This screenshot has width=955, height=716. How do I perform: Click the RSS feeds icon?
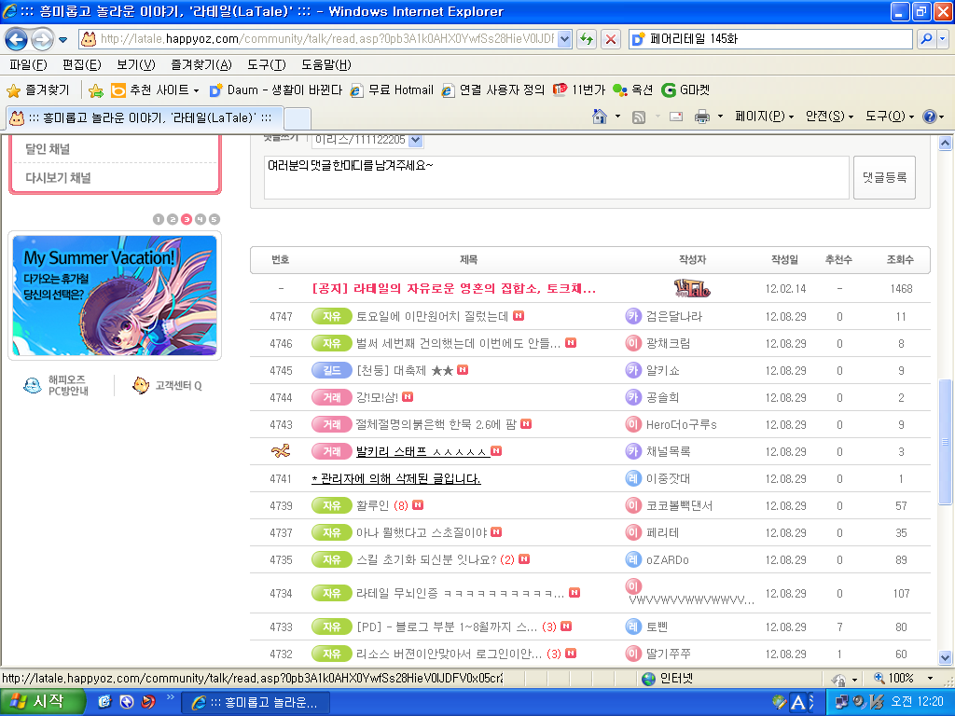(639, 117)
